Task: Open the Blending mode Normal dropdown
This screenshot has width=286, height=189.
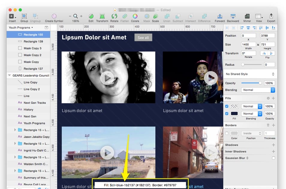Action: coord(258,90)
